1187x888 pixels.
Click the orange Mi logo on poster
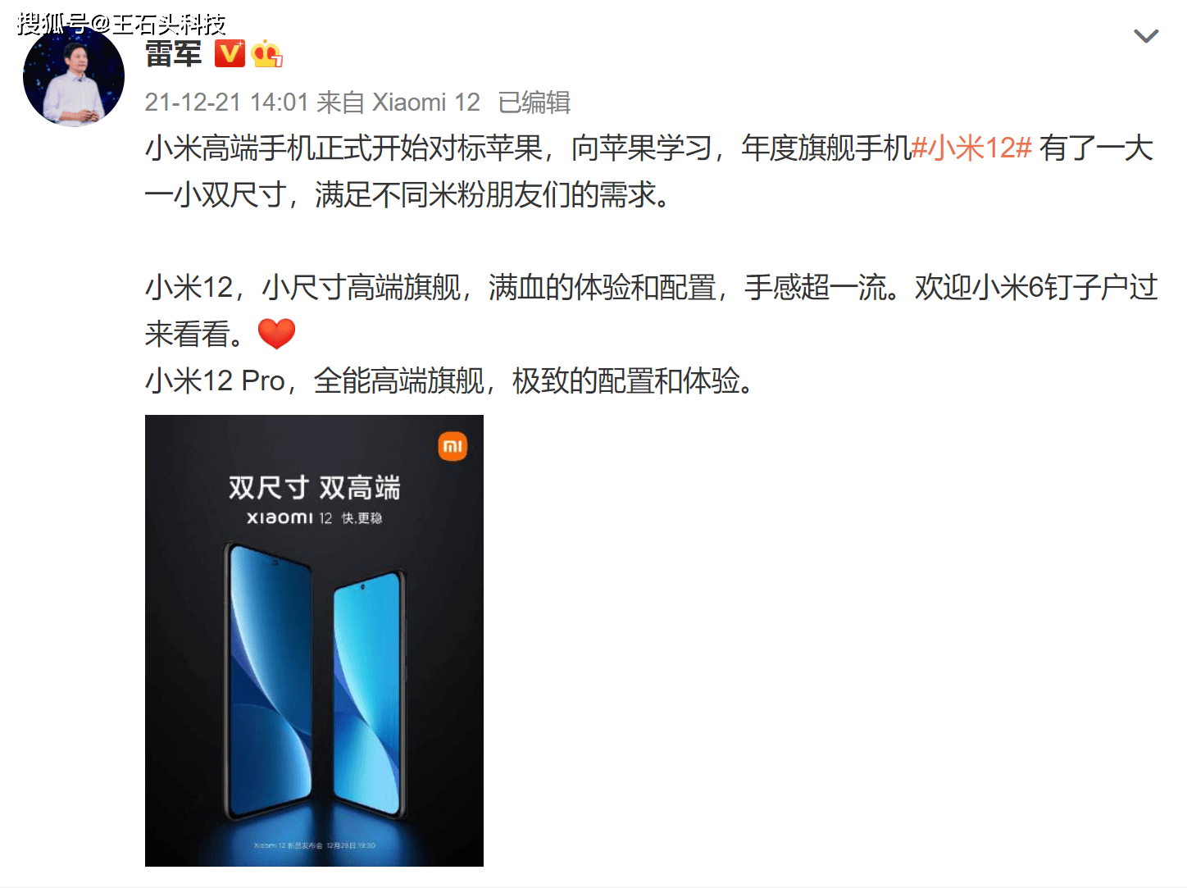point(453,446)
